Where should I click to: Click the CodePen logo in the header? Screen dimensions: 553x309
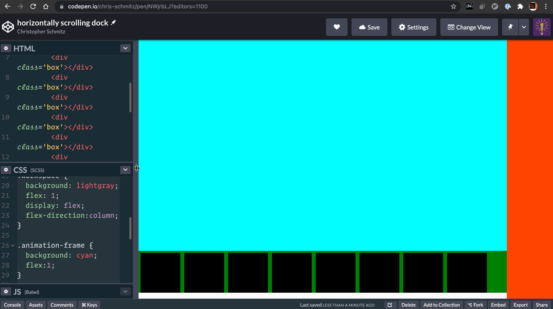coord(8,27)
